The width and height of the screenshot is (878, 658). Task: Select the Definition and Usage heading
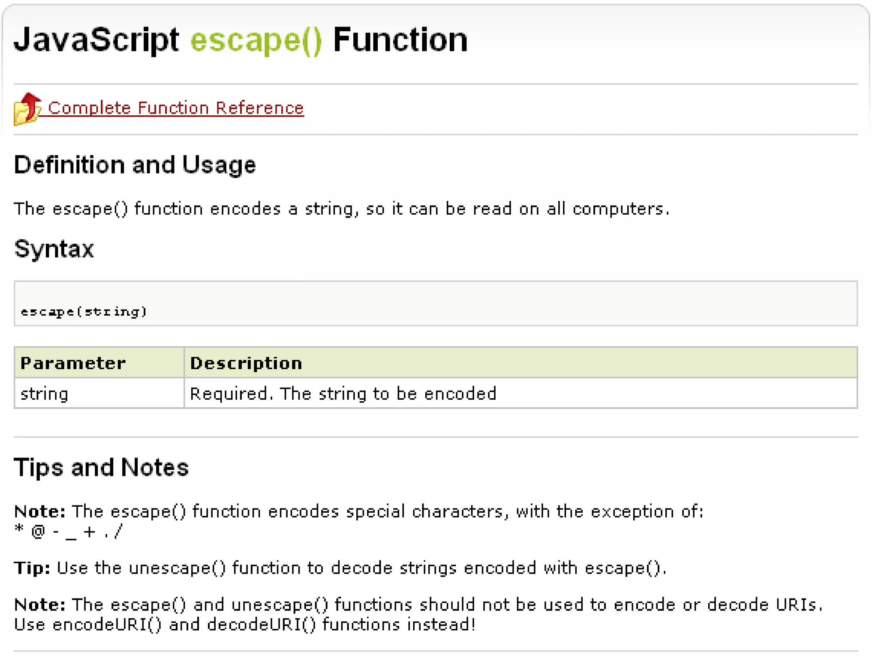[x=135, y=165]
